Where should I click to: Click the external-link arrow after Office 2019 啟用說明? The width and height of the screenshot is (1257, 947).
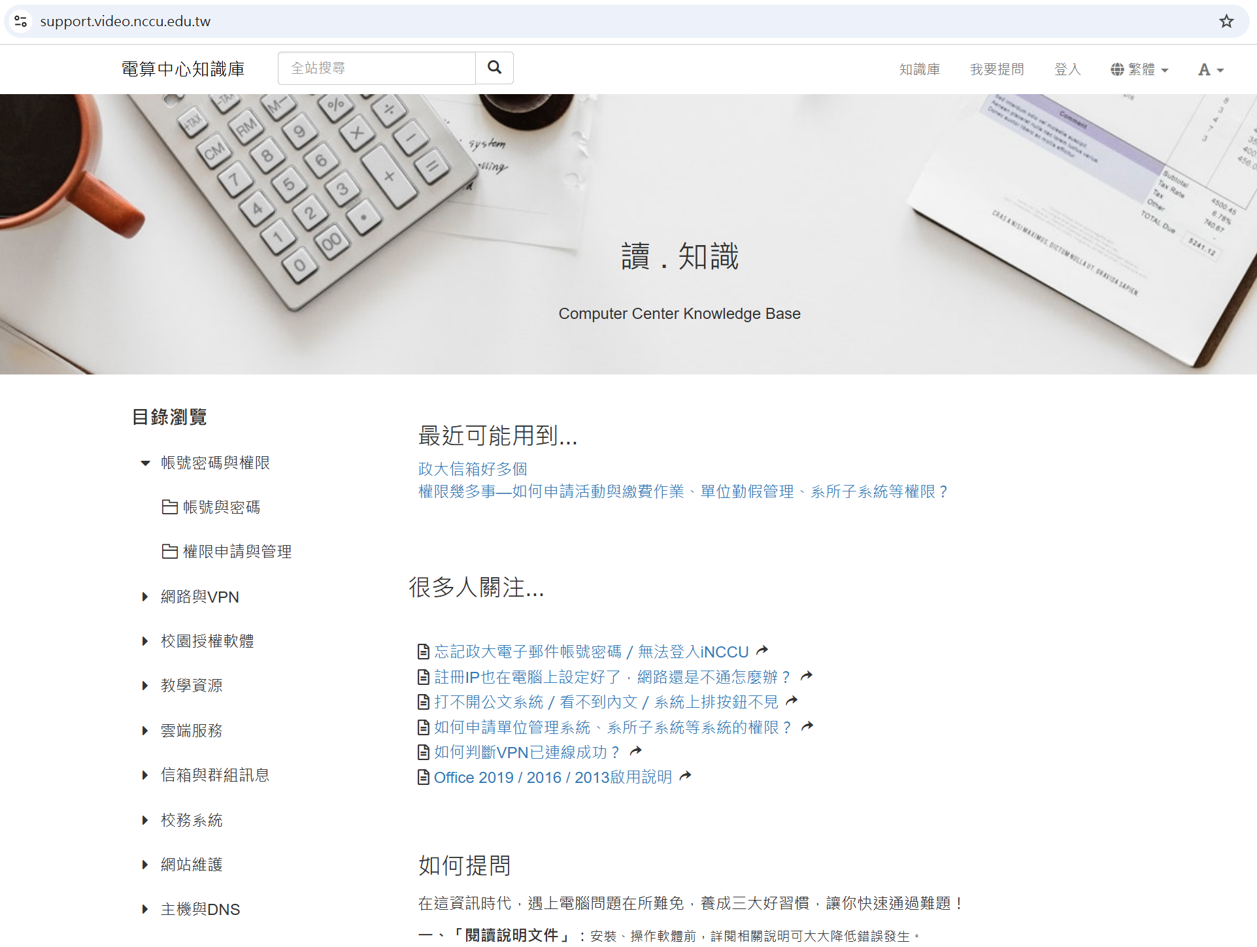[685, 775]
